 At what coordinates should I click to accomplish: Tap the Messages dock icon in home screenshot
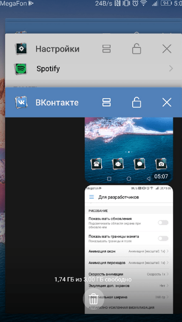pos(139,164)
